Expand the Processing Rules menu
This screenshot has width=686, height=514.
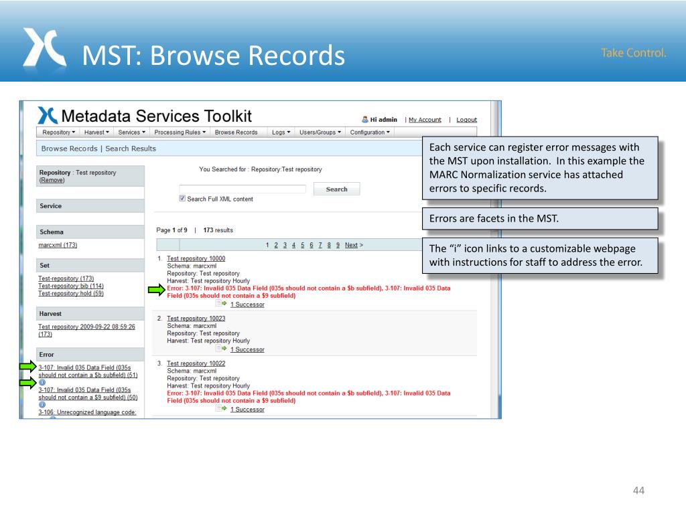click(180, 133)
